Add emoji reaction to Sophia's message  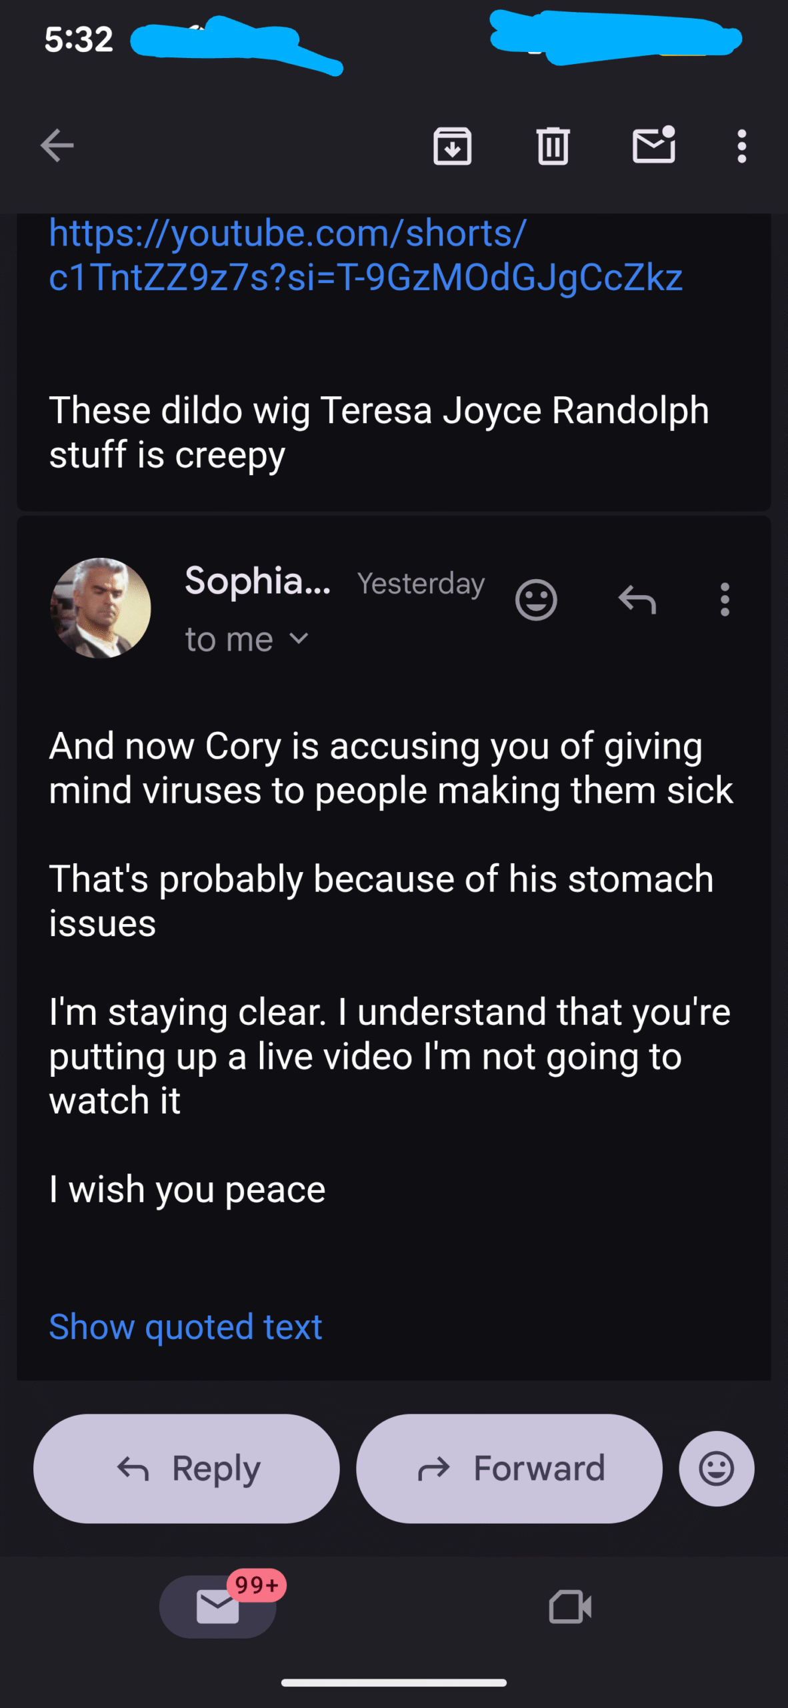[536, 599]
